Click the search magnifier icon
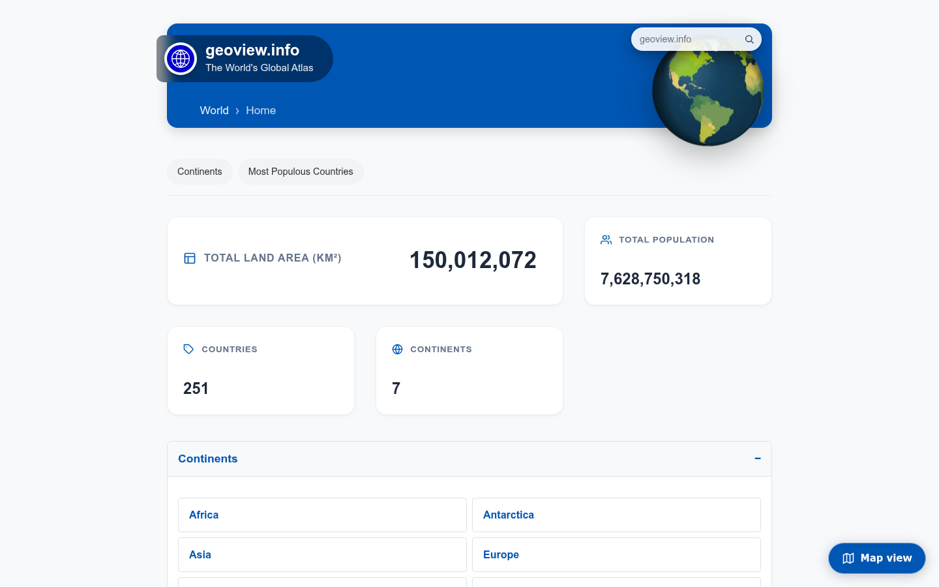This screenshot has height=587, width=939. pos(749,39)
